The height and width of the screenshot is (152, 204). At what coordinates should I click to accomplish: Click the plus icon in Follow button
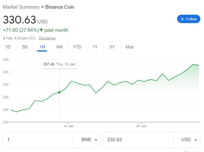pyautogui.click(x=182, y=19)
